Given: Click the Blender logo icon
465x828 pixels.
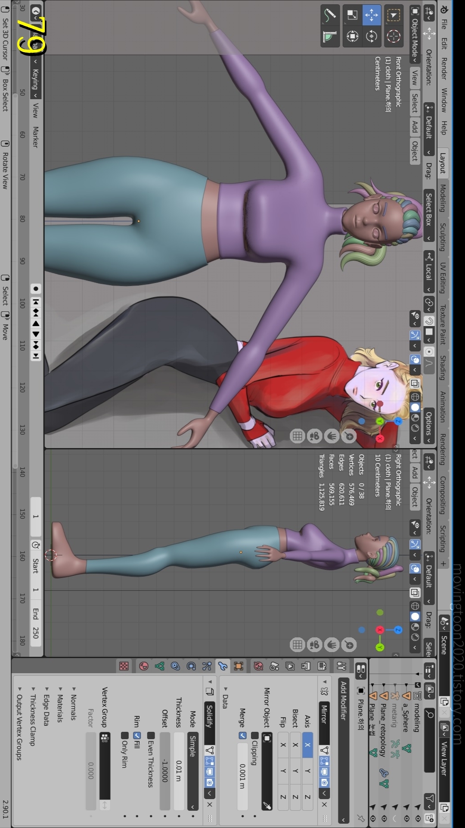Looking at the screenshot, I should (x=444, y=9).
